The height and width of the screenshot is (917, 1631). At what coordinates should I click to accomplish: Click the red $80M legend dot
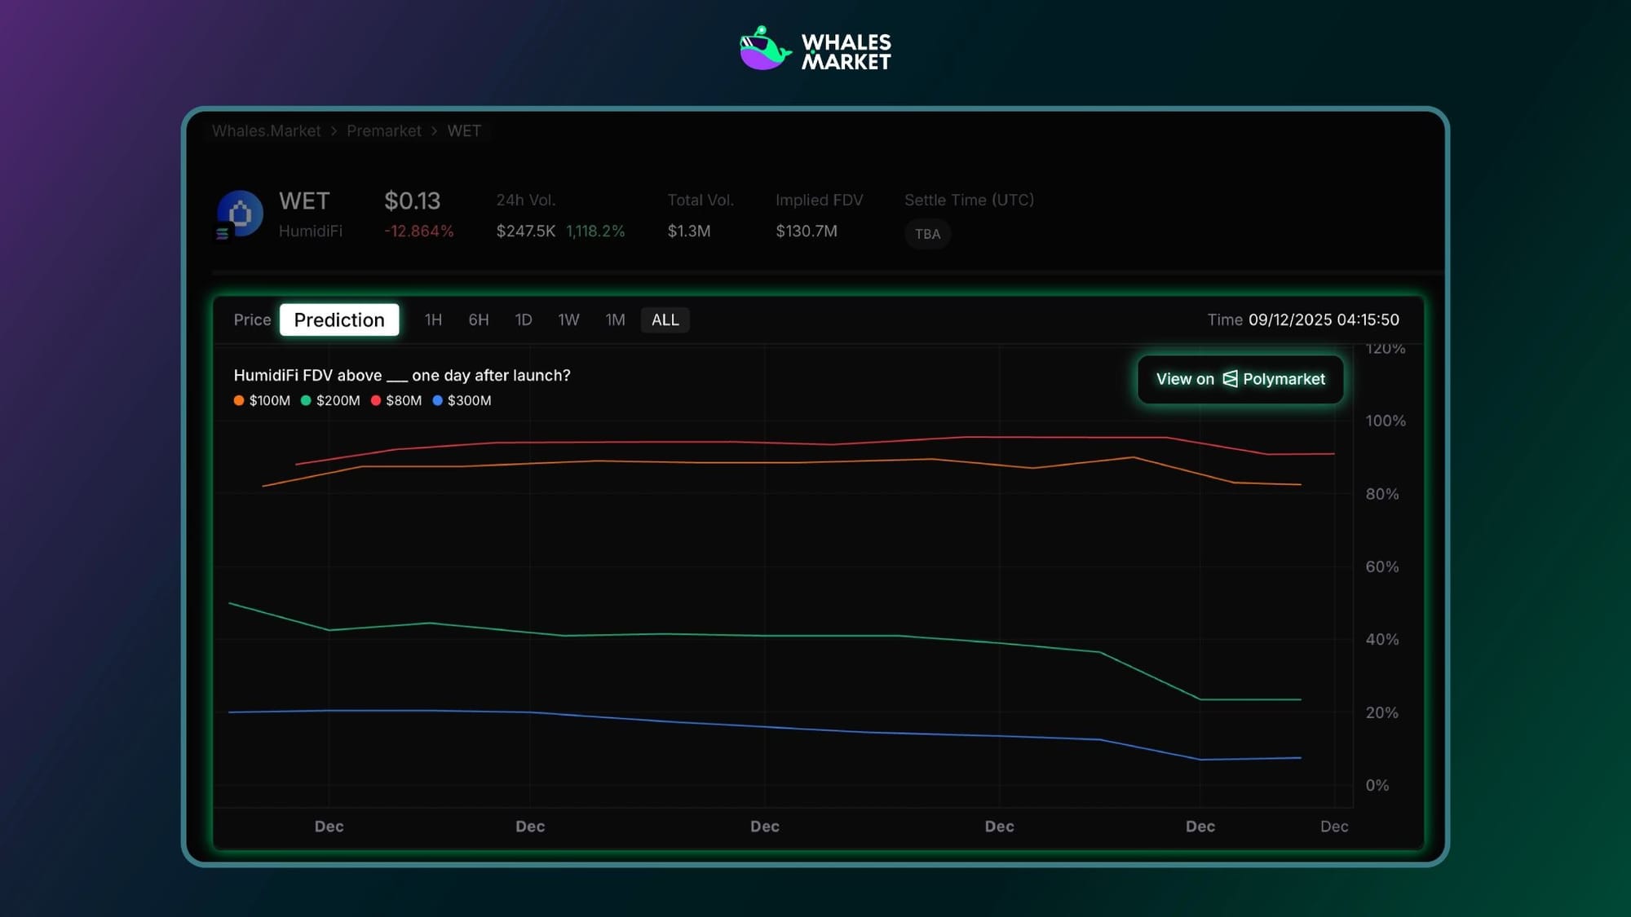pos(374,400)
